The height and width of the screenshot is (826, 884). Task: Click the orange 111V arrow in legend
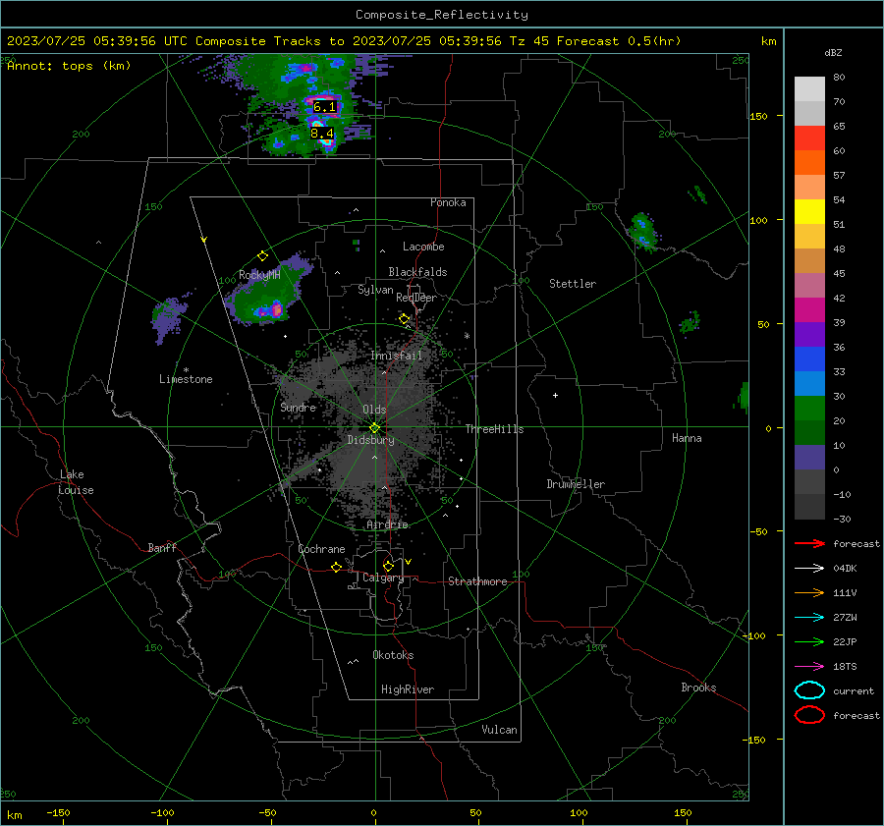click(x=809, y=592)
